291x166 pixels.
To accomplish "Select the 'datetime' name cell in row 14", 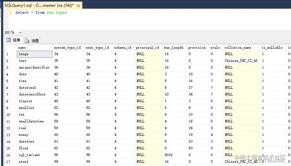I will tap(35, 142).
